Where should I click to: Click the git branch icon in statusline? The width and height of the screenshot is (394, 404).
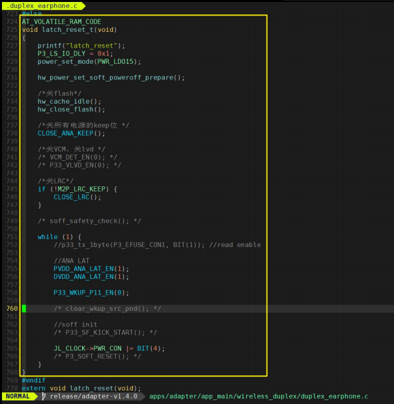44,396
